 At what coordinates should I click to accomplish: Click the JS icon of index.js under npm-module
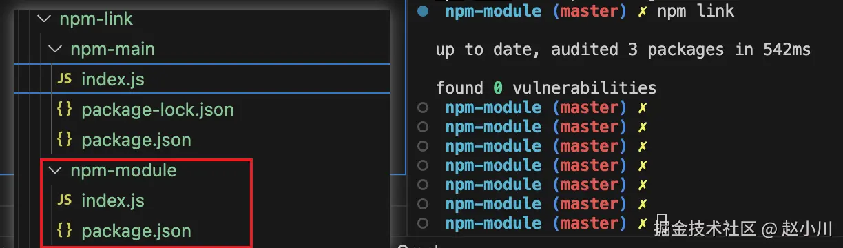(x=64, y=200)
